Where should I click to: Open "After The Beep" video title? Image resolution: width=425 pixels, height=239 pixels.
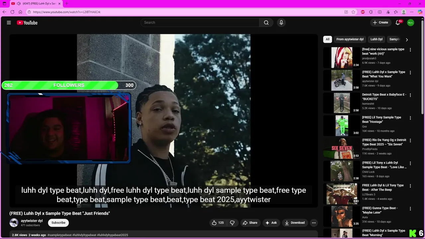383,188
